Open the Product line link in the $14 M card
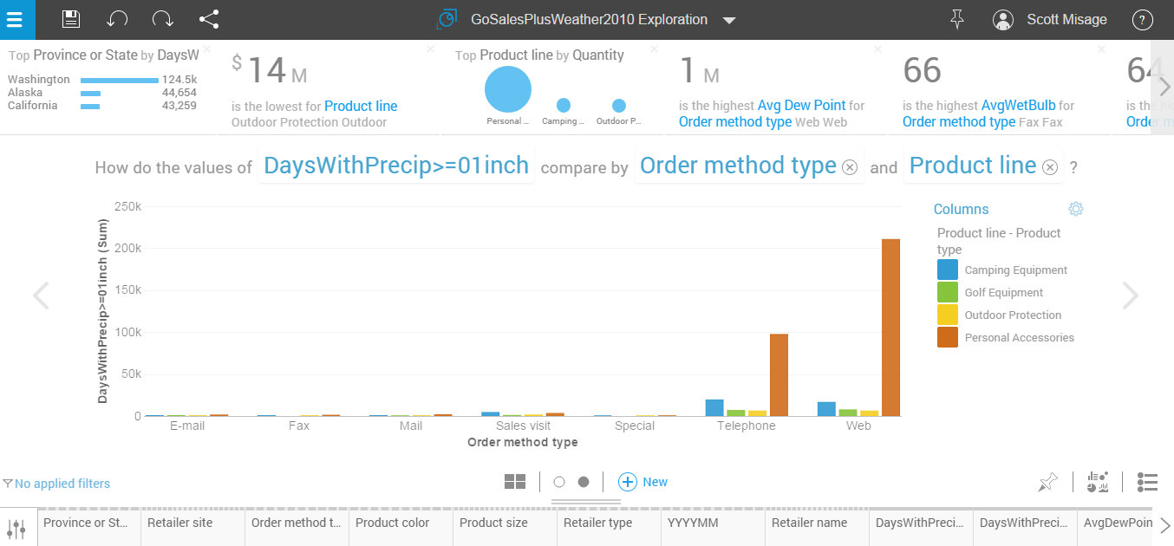Screen dimensions: 1174x546 (361, 106)
